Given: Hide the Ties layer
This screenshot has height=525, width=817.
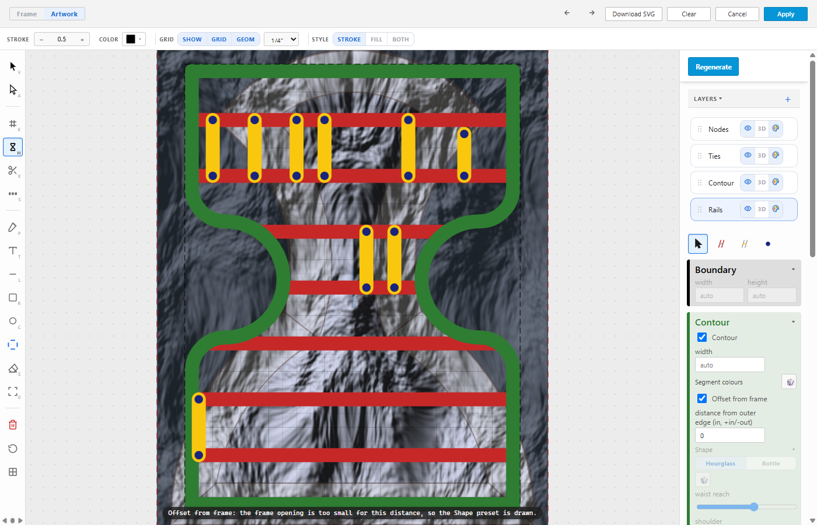Looking at the screenshot, I should point(748,156).
